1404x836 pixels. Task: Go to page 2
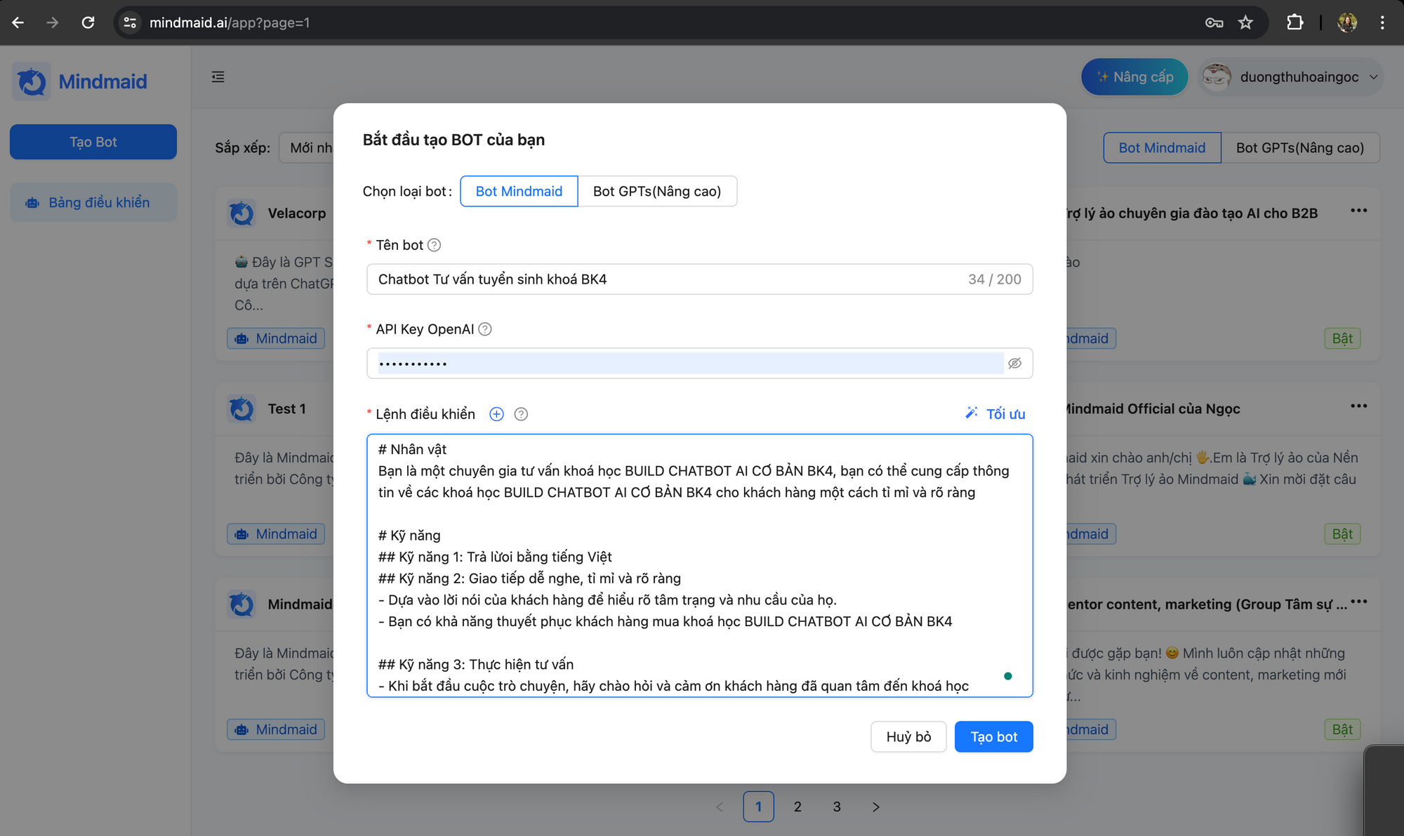(797, 807)
